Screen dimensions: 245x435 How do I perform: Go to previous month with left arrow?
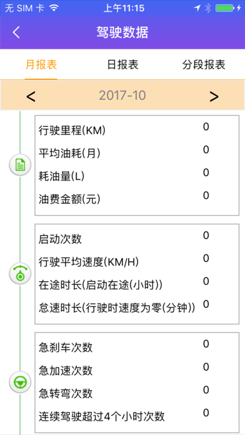(x=31, y=96)
